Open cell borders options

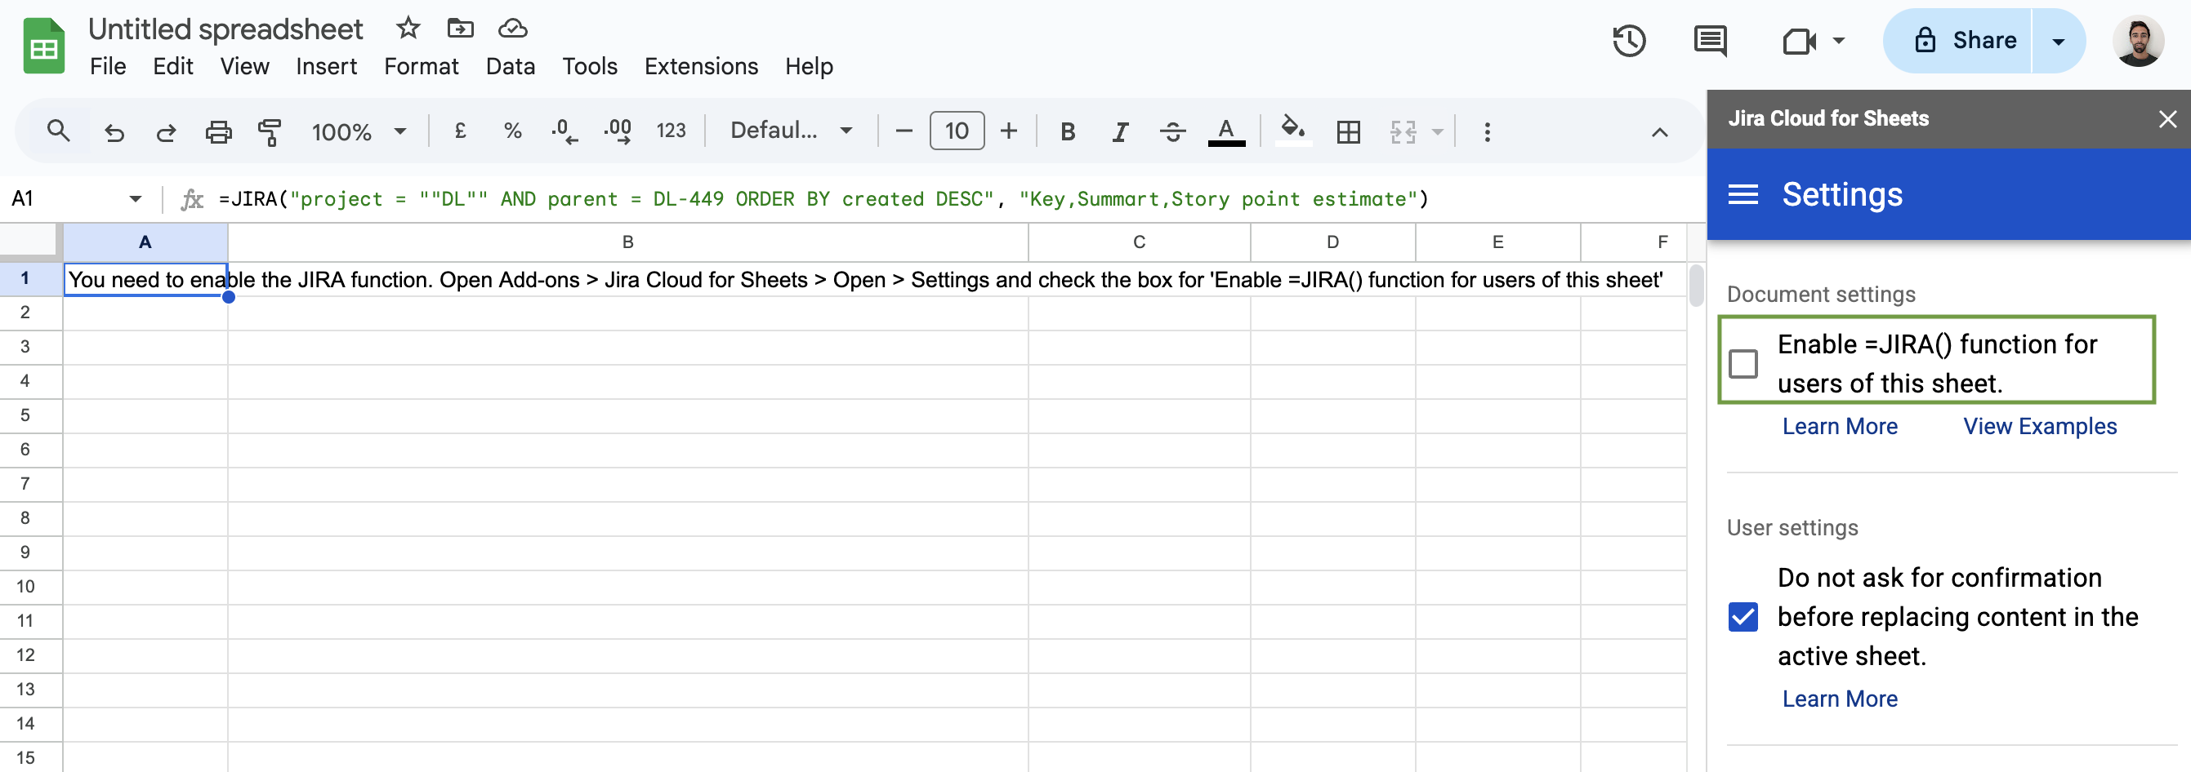[1348, 131]
